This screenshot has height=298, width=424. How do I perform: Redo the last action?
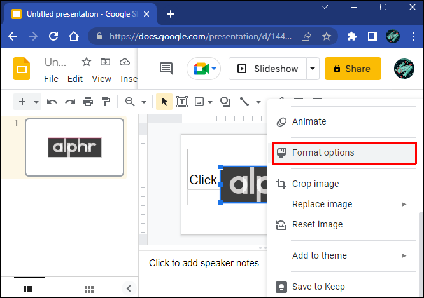70,102
